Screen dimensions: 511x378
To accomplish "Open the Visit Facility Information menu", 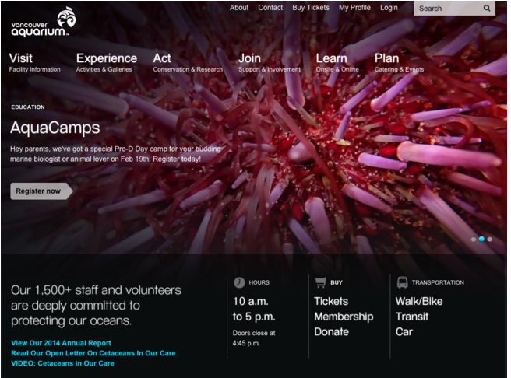I will (34, 62).
